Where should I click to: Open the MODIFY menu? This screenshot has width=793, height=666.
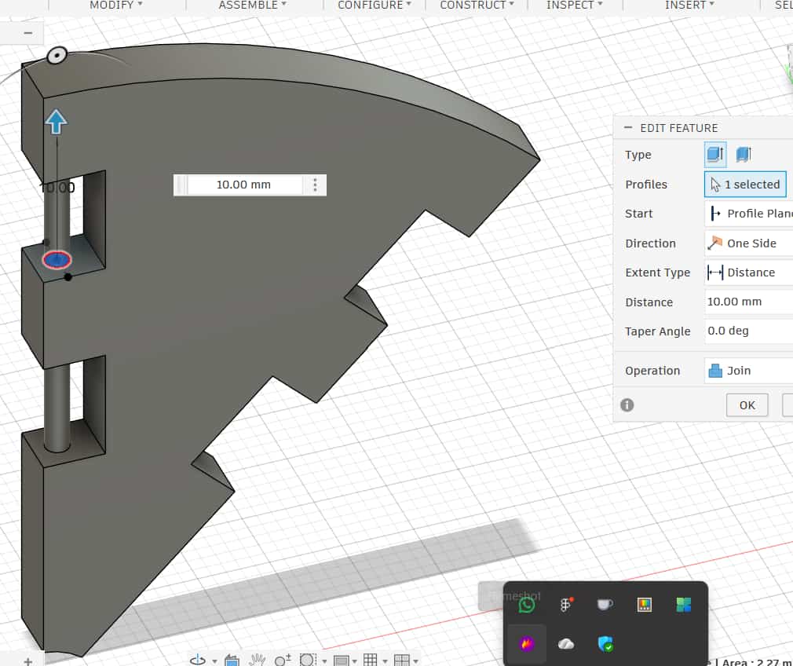click(x=116, y=5)
